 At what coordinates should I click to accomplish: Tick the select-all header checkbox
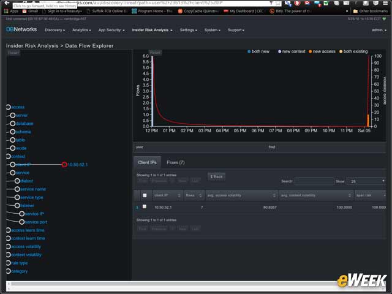[145, 195]
